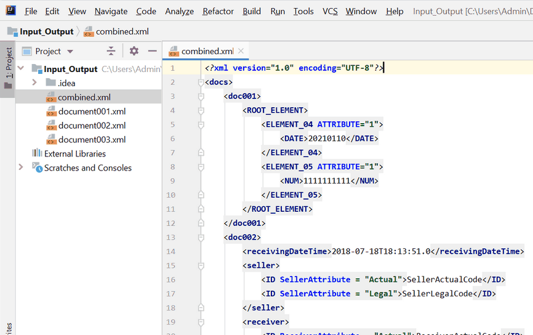Open the VCS menu
The image size is (533, 335).
point(330,11)
